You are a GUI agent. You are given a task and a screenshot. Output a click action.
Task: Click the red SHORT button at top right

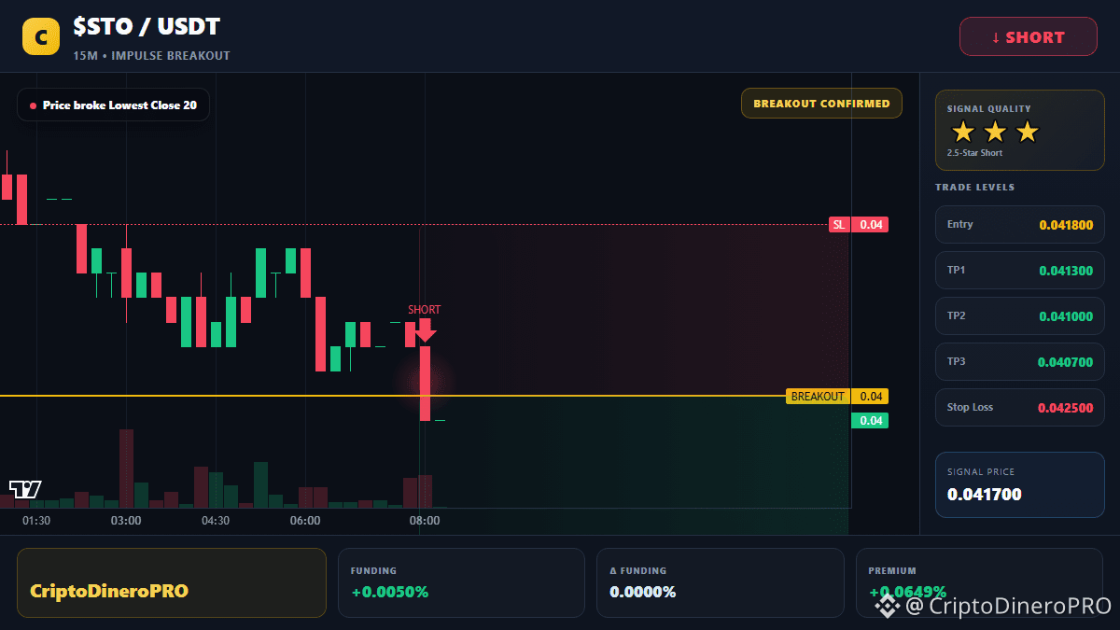click(x=1029, y=37)
